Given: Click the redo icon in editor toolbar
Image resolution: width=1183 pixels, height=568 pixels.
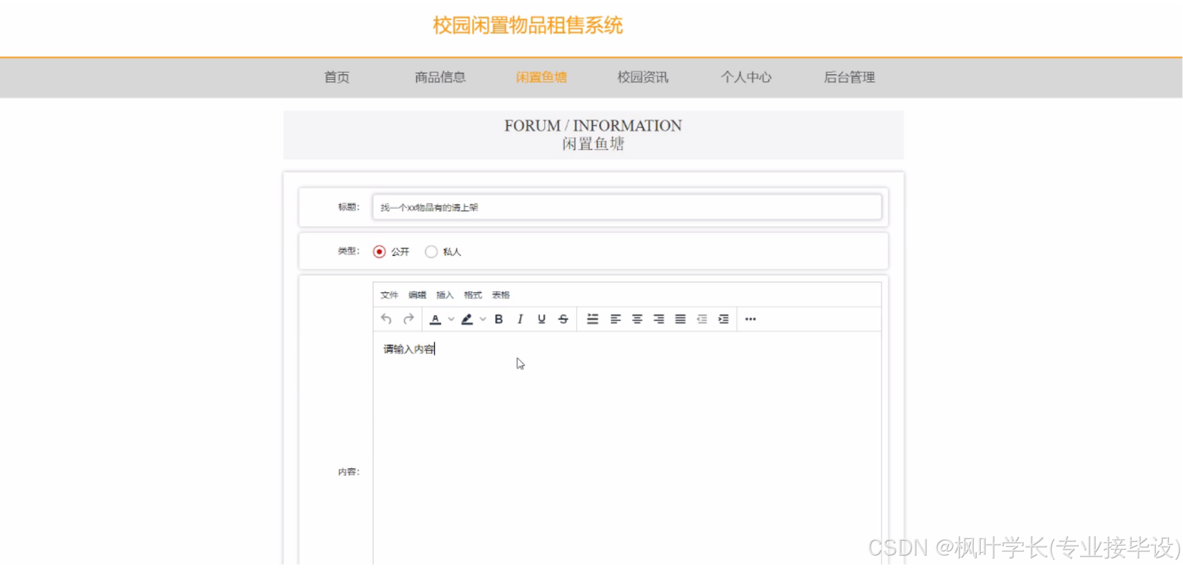Looking at the screenshot, I should click(x=408, y=319).
